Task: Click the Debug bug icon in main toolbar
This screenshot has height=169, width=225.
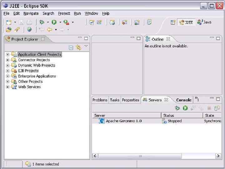Action: click(x=42, y=22)
